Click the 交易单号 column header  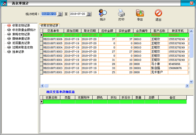[53, 31]
